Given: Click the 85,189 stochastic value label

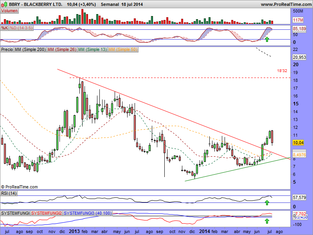Looking at the screenshot, I should [299, 29].
